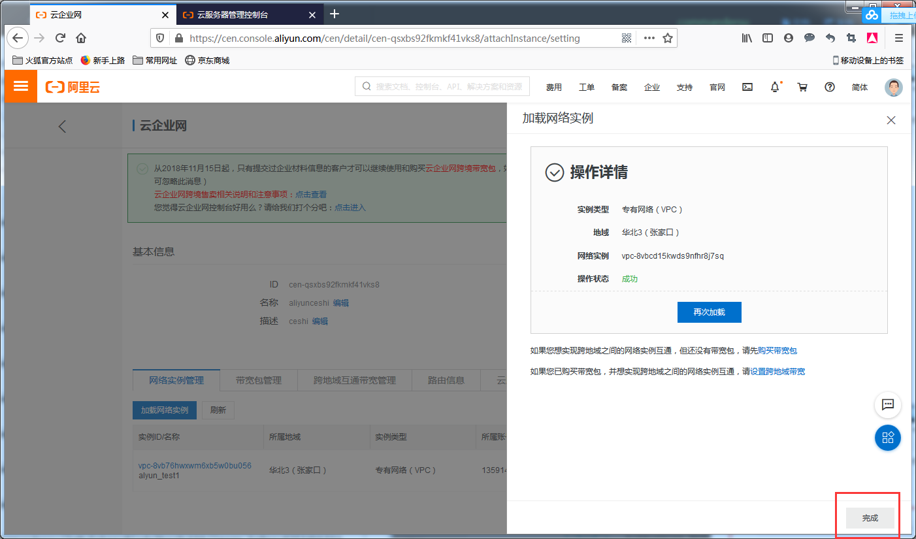Open the 购买带宽包 link
Image resolution: width=916 pixels, height=539 pixels.
(x=777, y=350)
